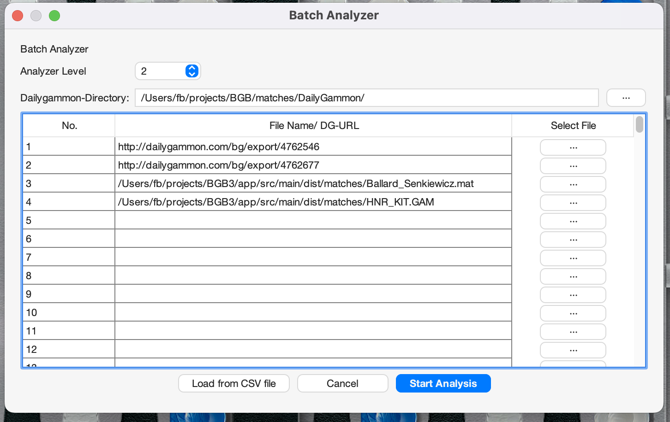Image resolution: width=670 pixels, height=422 pixels.
Task: Open file selector for row 1
Action: click(x=573, y=147)
